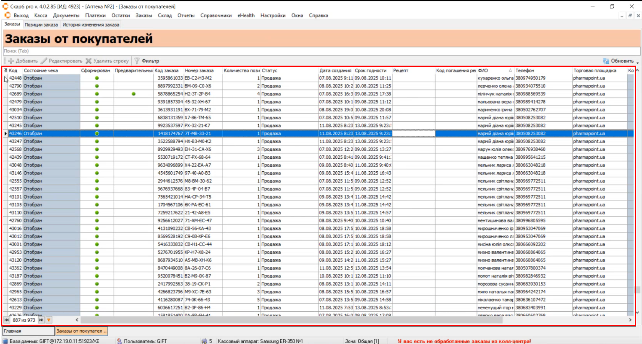Open the eHealth menu
The width and height of the screenshot is (642, 344).
pyautogui.click(x=246, y=15)
